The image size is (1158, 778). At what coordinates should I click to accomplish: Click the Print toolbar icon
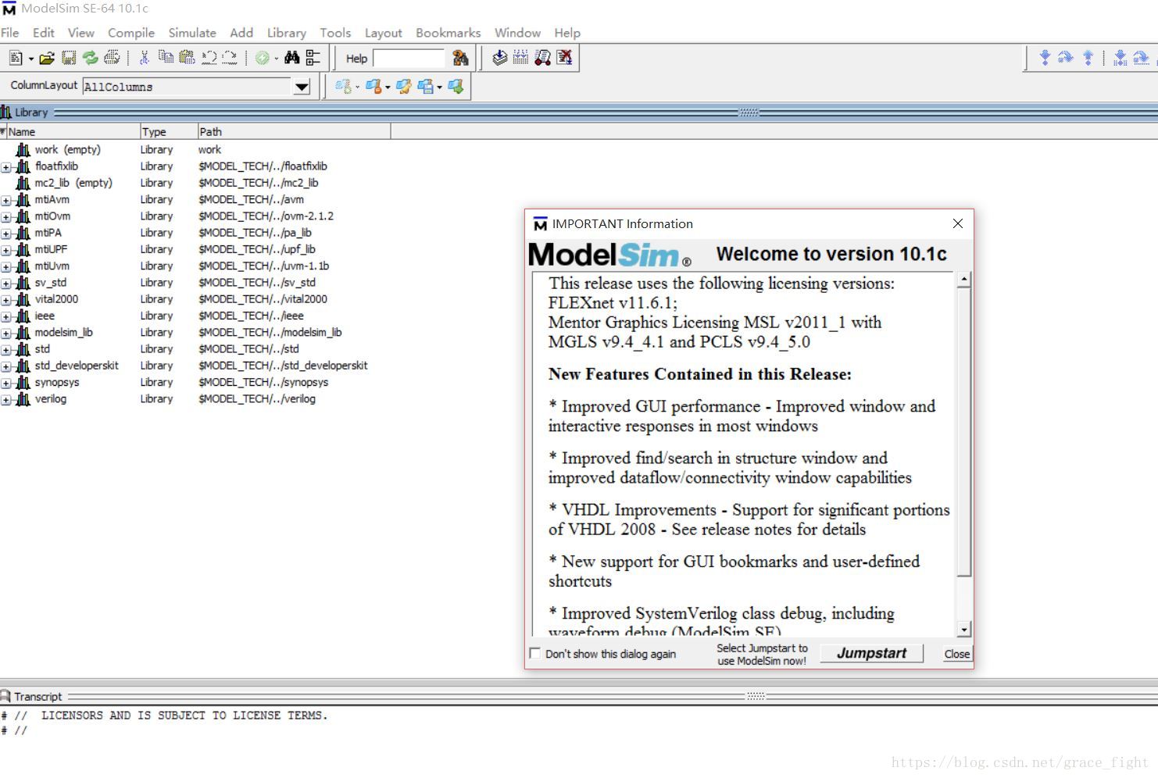(x=112, y=58)
